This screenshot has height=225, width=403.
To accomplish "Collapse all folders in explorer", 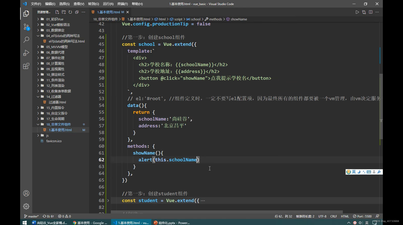I will click(x=77, y=12).
